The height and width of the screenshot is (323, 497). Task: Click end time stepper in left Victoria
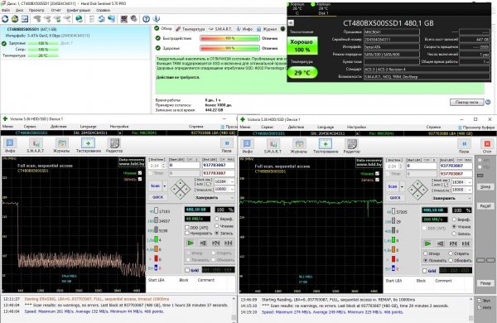point(163,166)
